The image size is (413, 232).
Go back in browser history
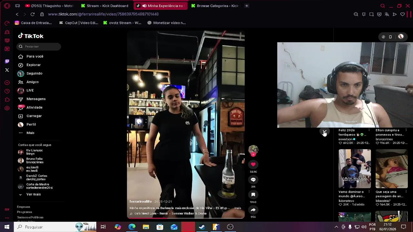point(17,14)
